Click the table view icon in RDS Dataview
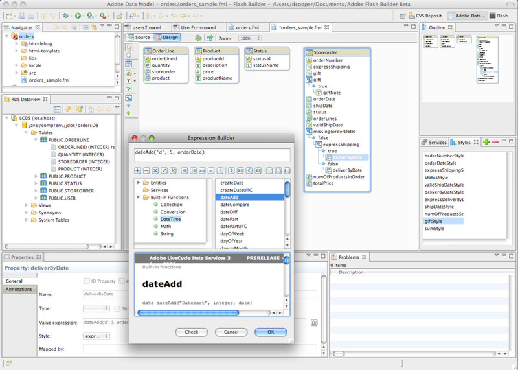 pos(57,109)
